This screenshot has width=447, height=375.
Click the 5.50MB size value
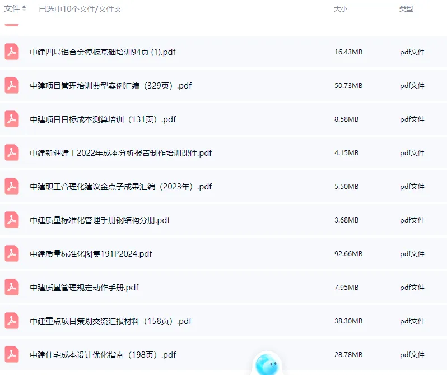[x=346, y=187]
